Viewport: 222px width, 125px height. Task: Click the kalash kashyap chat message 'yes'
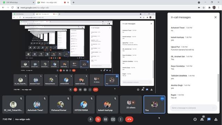(x=172, y=40)
